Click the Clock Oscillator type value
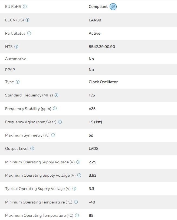The height and width of the screenshot is (220, 177). (x=103, y=82)
